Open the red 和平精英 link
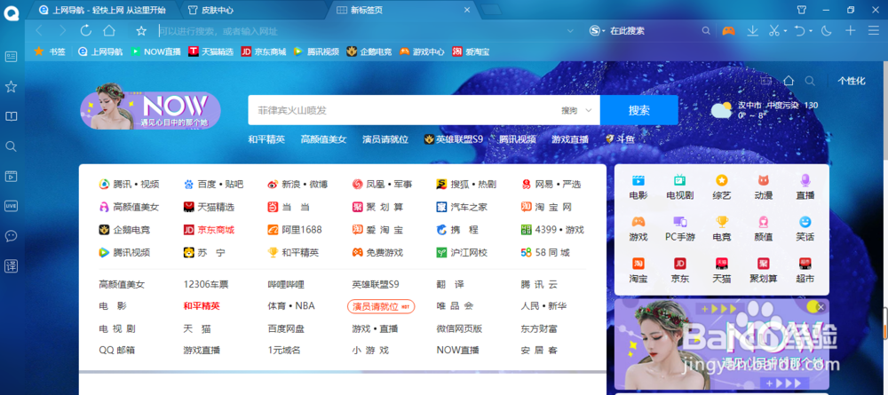 pos(202,306)
